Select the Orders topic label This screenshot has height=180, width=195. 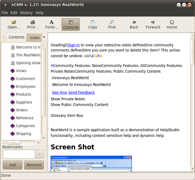22,110
